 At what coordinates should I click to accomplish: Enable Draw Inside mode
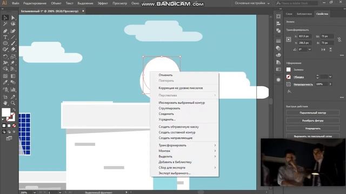pos(14,131)
